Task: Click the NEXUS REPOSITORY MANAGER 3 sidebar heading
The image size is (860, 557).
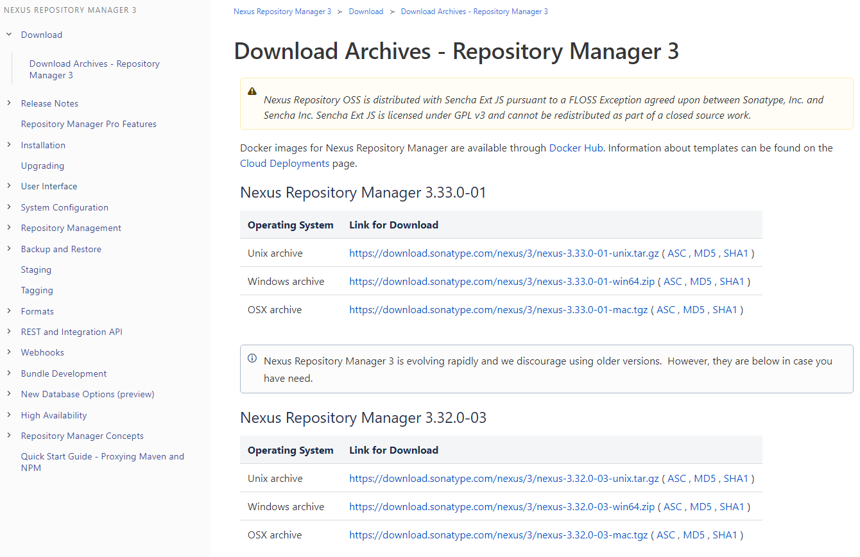Action: (70, 10)
